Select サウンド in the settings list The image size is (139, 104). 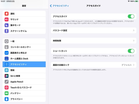click(24, 19)
